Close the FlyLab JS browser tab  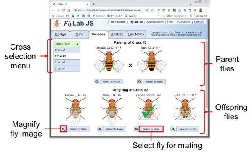88,4
